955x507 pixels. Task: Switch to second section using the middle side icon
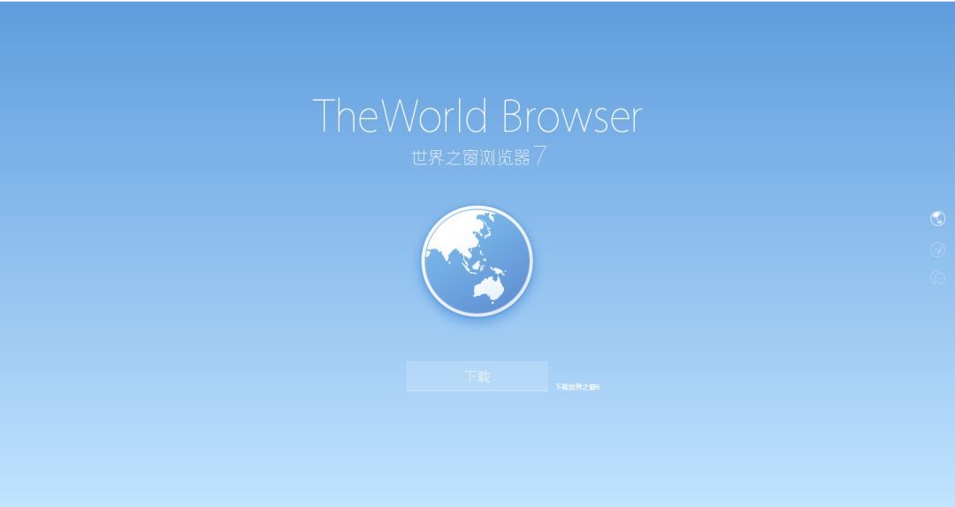click(x=937, y=250)
